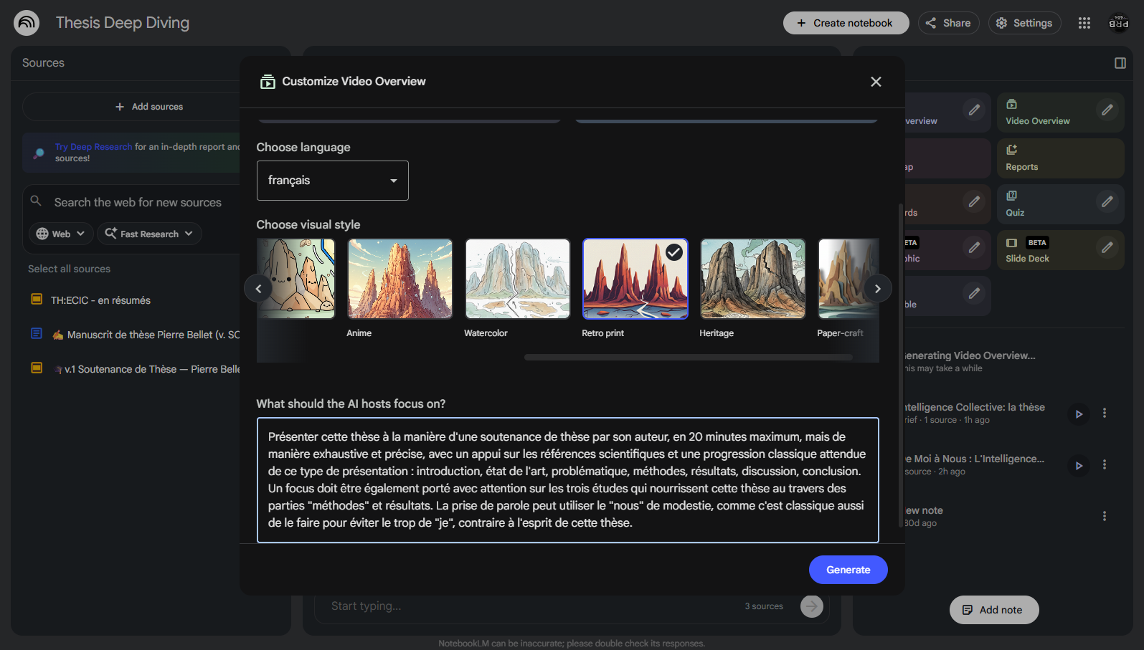Open the Reports tile
Image resolution: width=1144 pixels, height=650 pixels.
coord(1059,158)
